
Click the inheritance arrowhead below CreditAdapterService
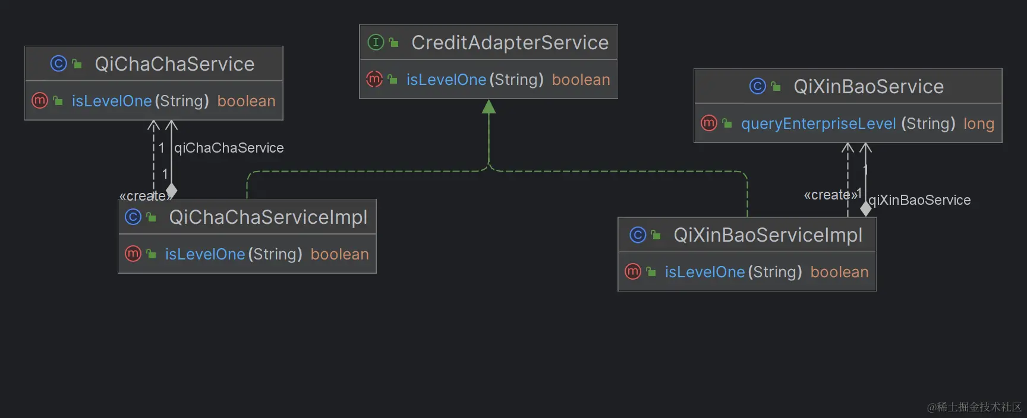[489, 107]
